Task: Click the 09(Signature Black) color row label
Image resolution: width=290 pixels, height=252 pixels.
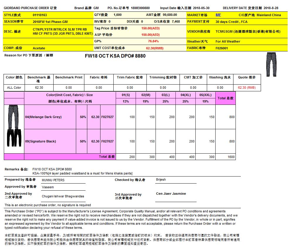Action: coord(40,141)
